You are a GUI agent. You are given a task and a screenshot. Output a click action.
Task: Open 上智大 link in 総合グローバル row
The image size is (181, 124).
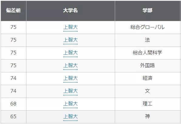70,27
